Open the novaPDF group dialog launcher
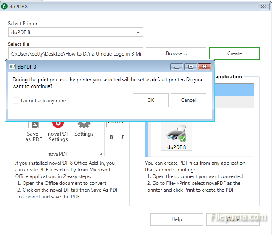Screen dimensions: 272x235 [100, 154]
